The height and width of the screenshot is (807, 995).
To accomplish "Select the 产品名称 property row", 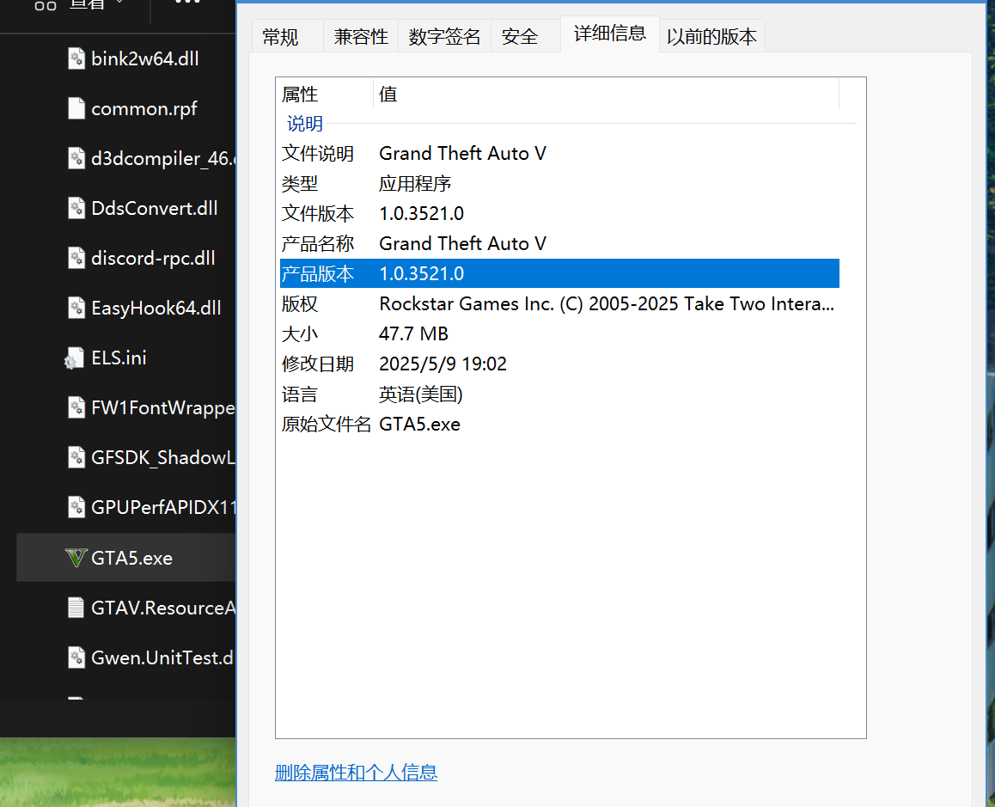I will coord(559,244).
